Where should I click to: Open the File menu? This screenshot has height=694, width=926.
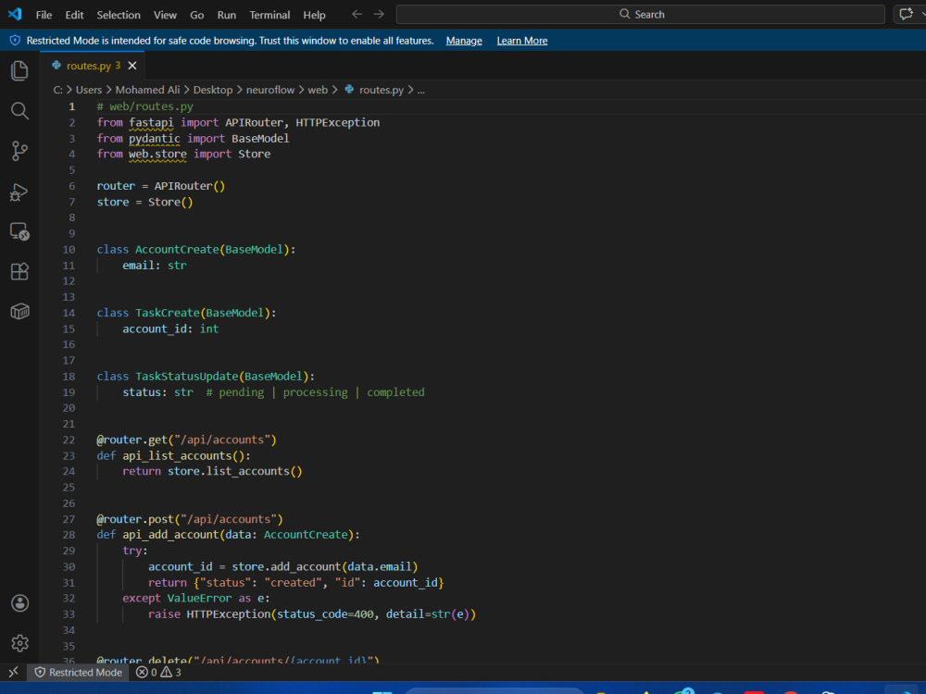(x=44, y=15)
